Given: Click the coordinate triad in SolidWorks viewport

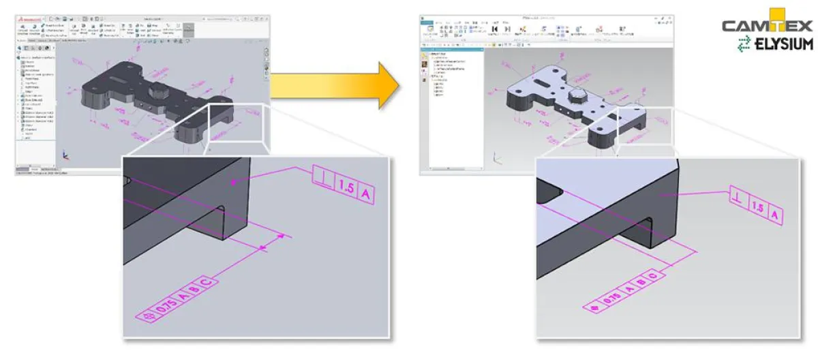Looking at the screenshot, I should (x=65, y=155).
